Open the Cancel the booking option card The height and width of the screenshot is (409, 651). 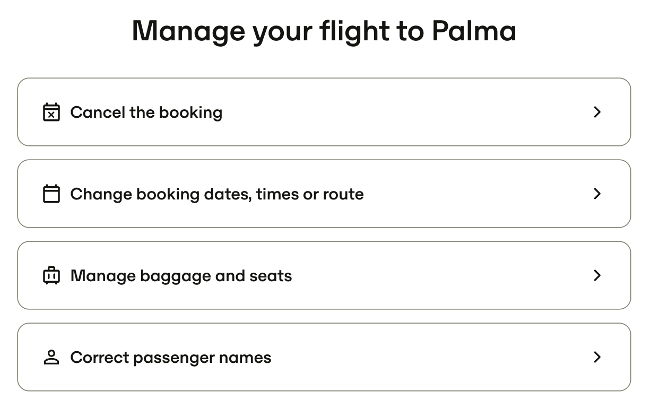click(x=324, y=112)
